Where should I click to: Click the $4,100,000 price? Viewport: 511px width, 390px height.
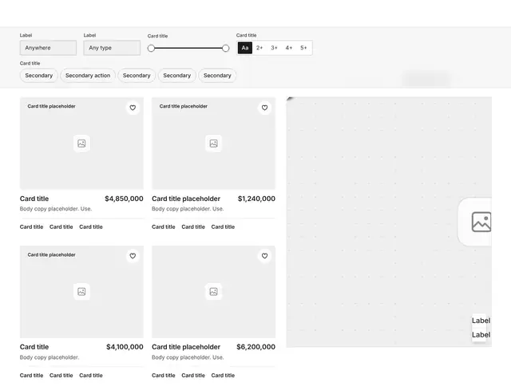(125, 347)
